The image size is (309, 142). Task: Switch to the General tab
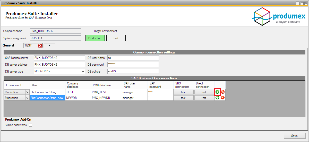point(8,45)
